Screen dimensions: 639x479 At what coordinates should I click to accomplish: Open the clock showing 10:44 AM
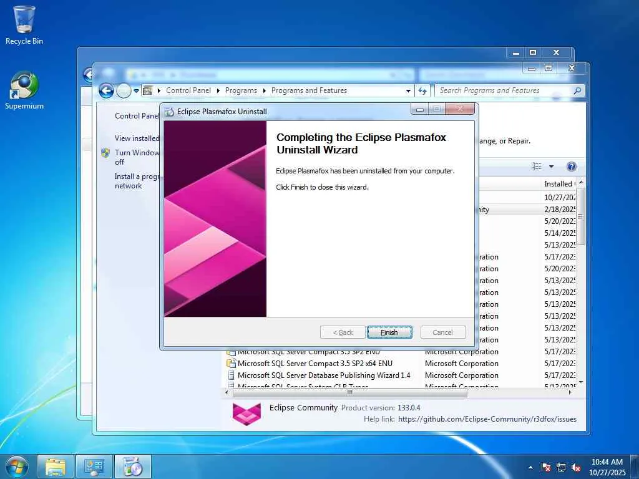[x=607, y=467]
